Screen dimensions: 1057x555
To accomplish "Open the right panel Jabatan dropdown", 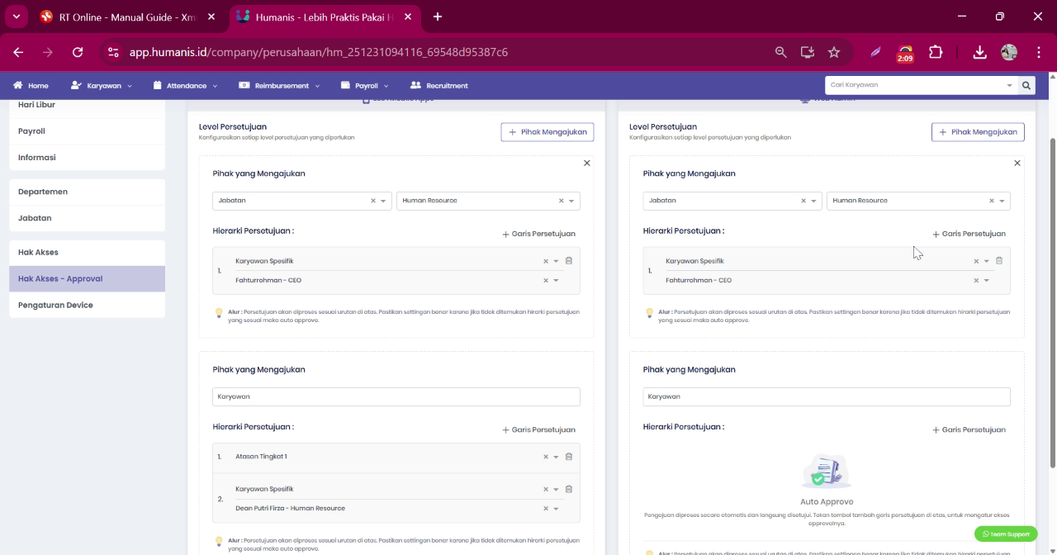I will (813, 201).
